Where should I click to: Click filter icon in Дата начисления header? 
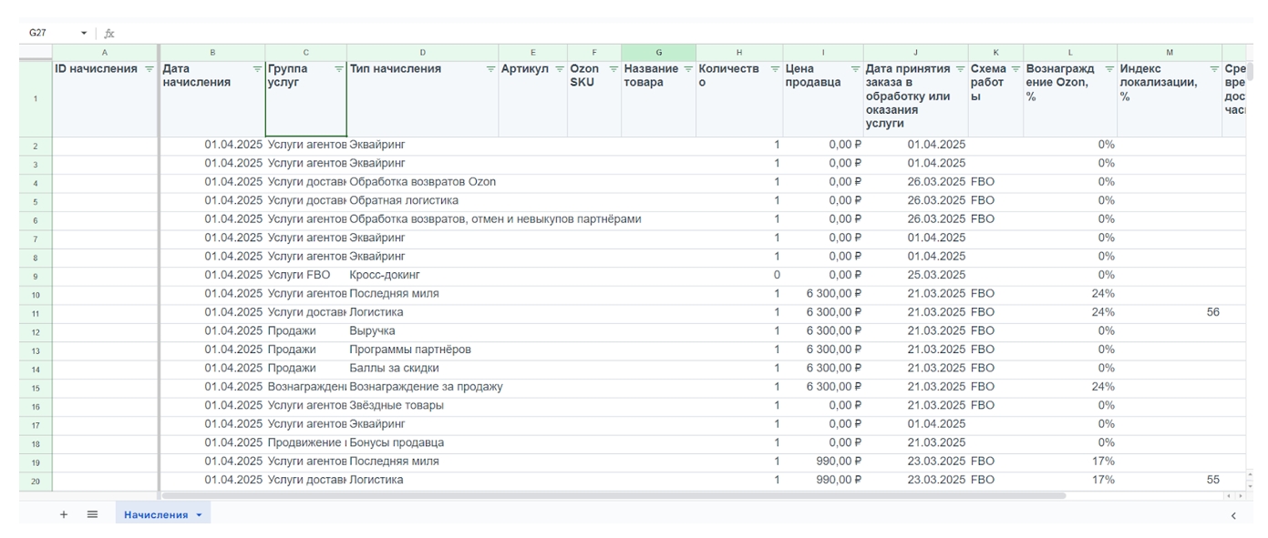pos(257,69)
